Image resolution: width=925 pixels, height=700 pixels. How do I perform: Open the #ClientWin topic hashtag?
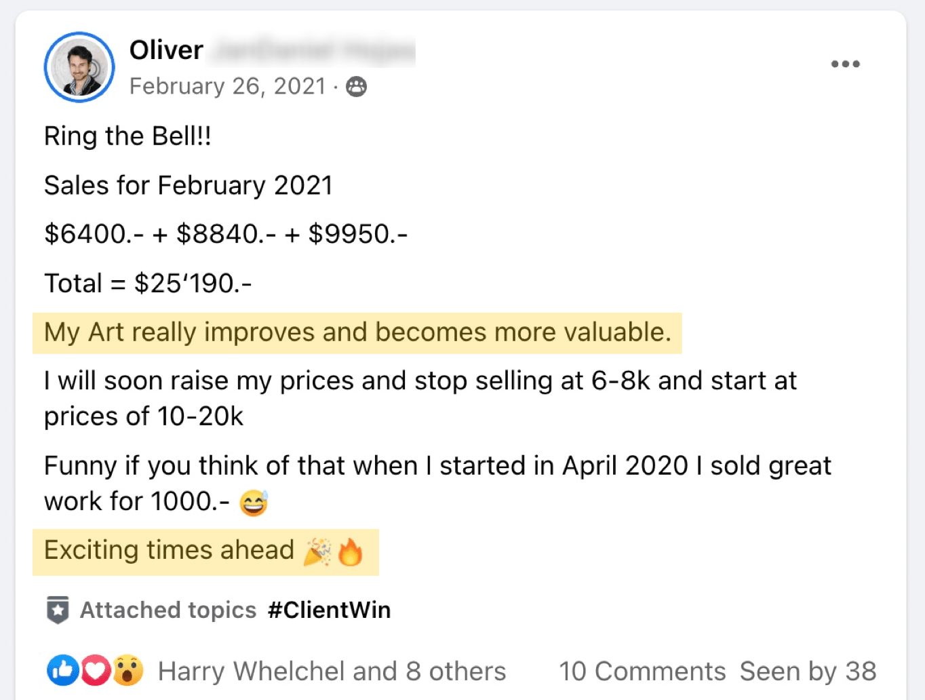(x=329, y=610)
